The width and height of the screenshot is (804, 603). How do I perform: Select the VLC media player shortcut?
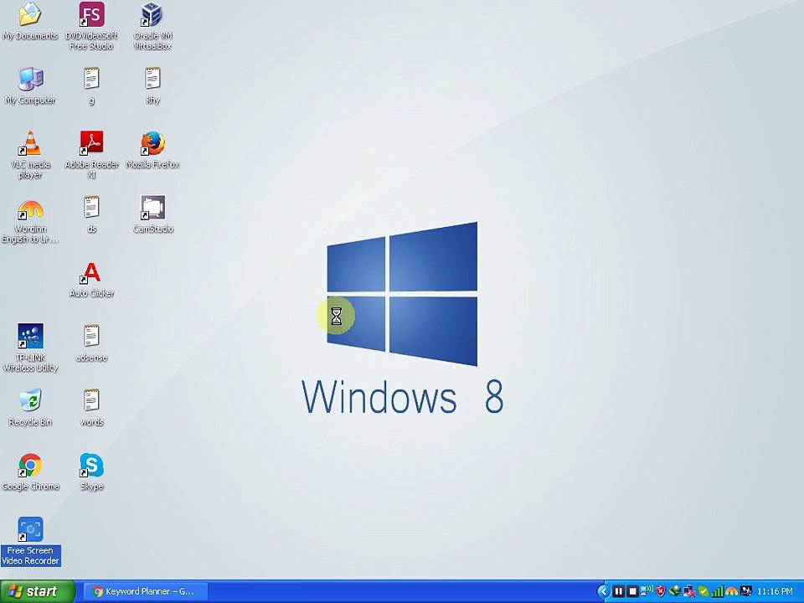30,155
